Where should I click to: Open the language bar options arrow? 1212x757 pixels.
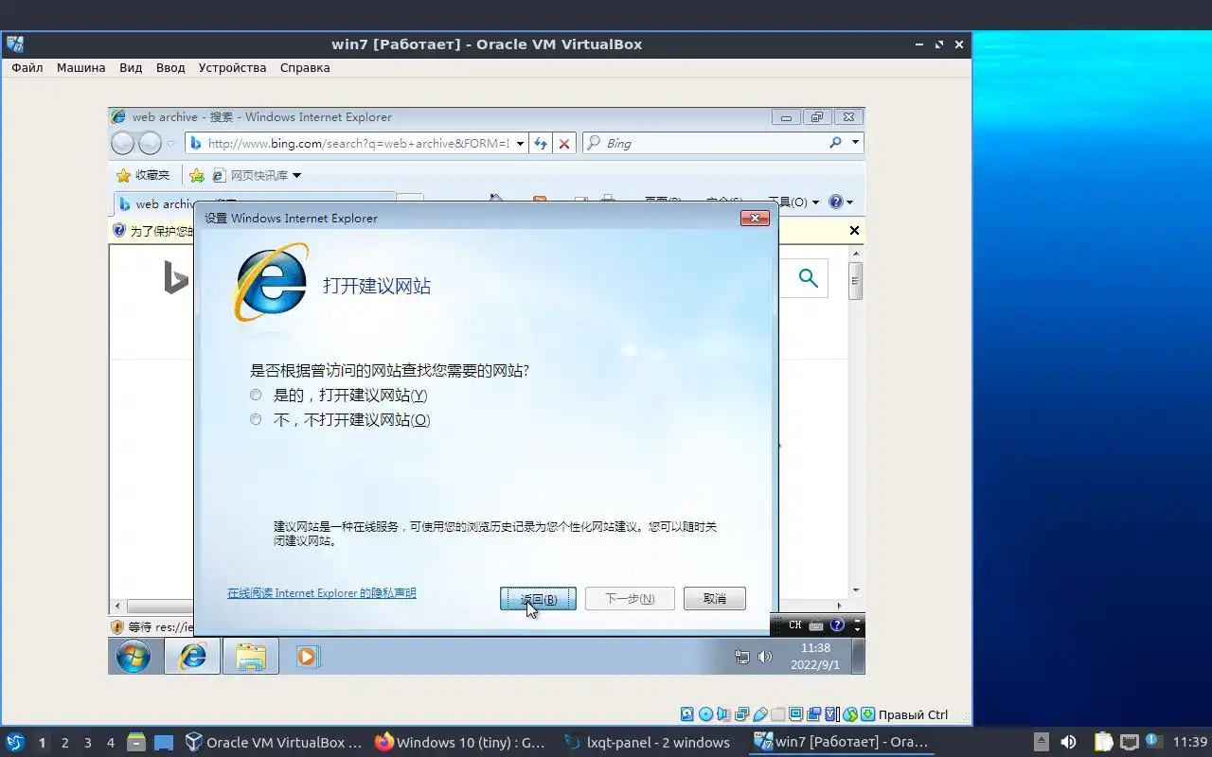(857, 628)
